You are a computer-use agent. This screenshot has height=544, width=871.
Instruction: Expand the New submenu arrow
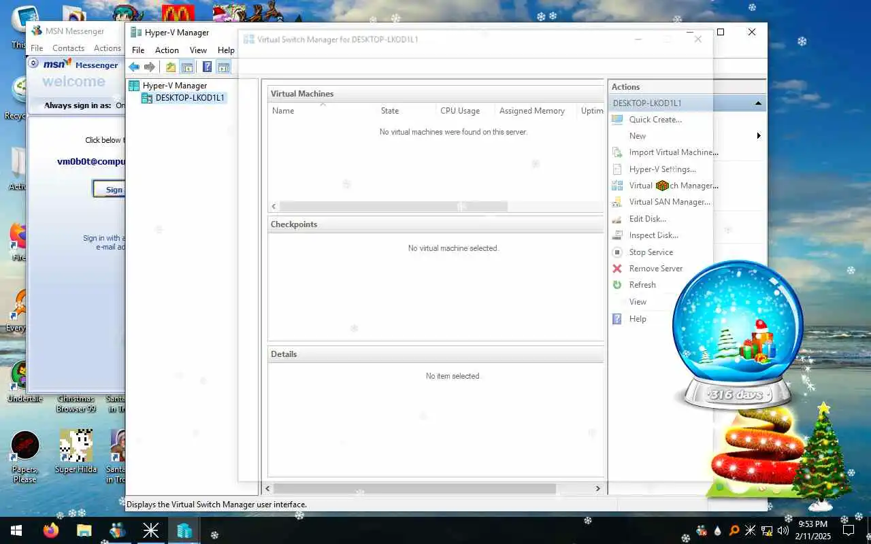click(x=759, y=136)
